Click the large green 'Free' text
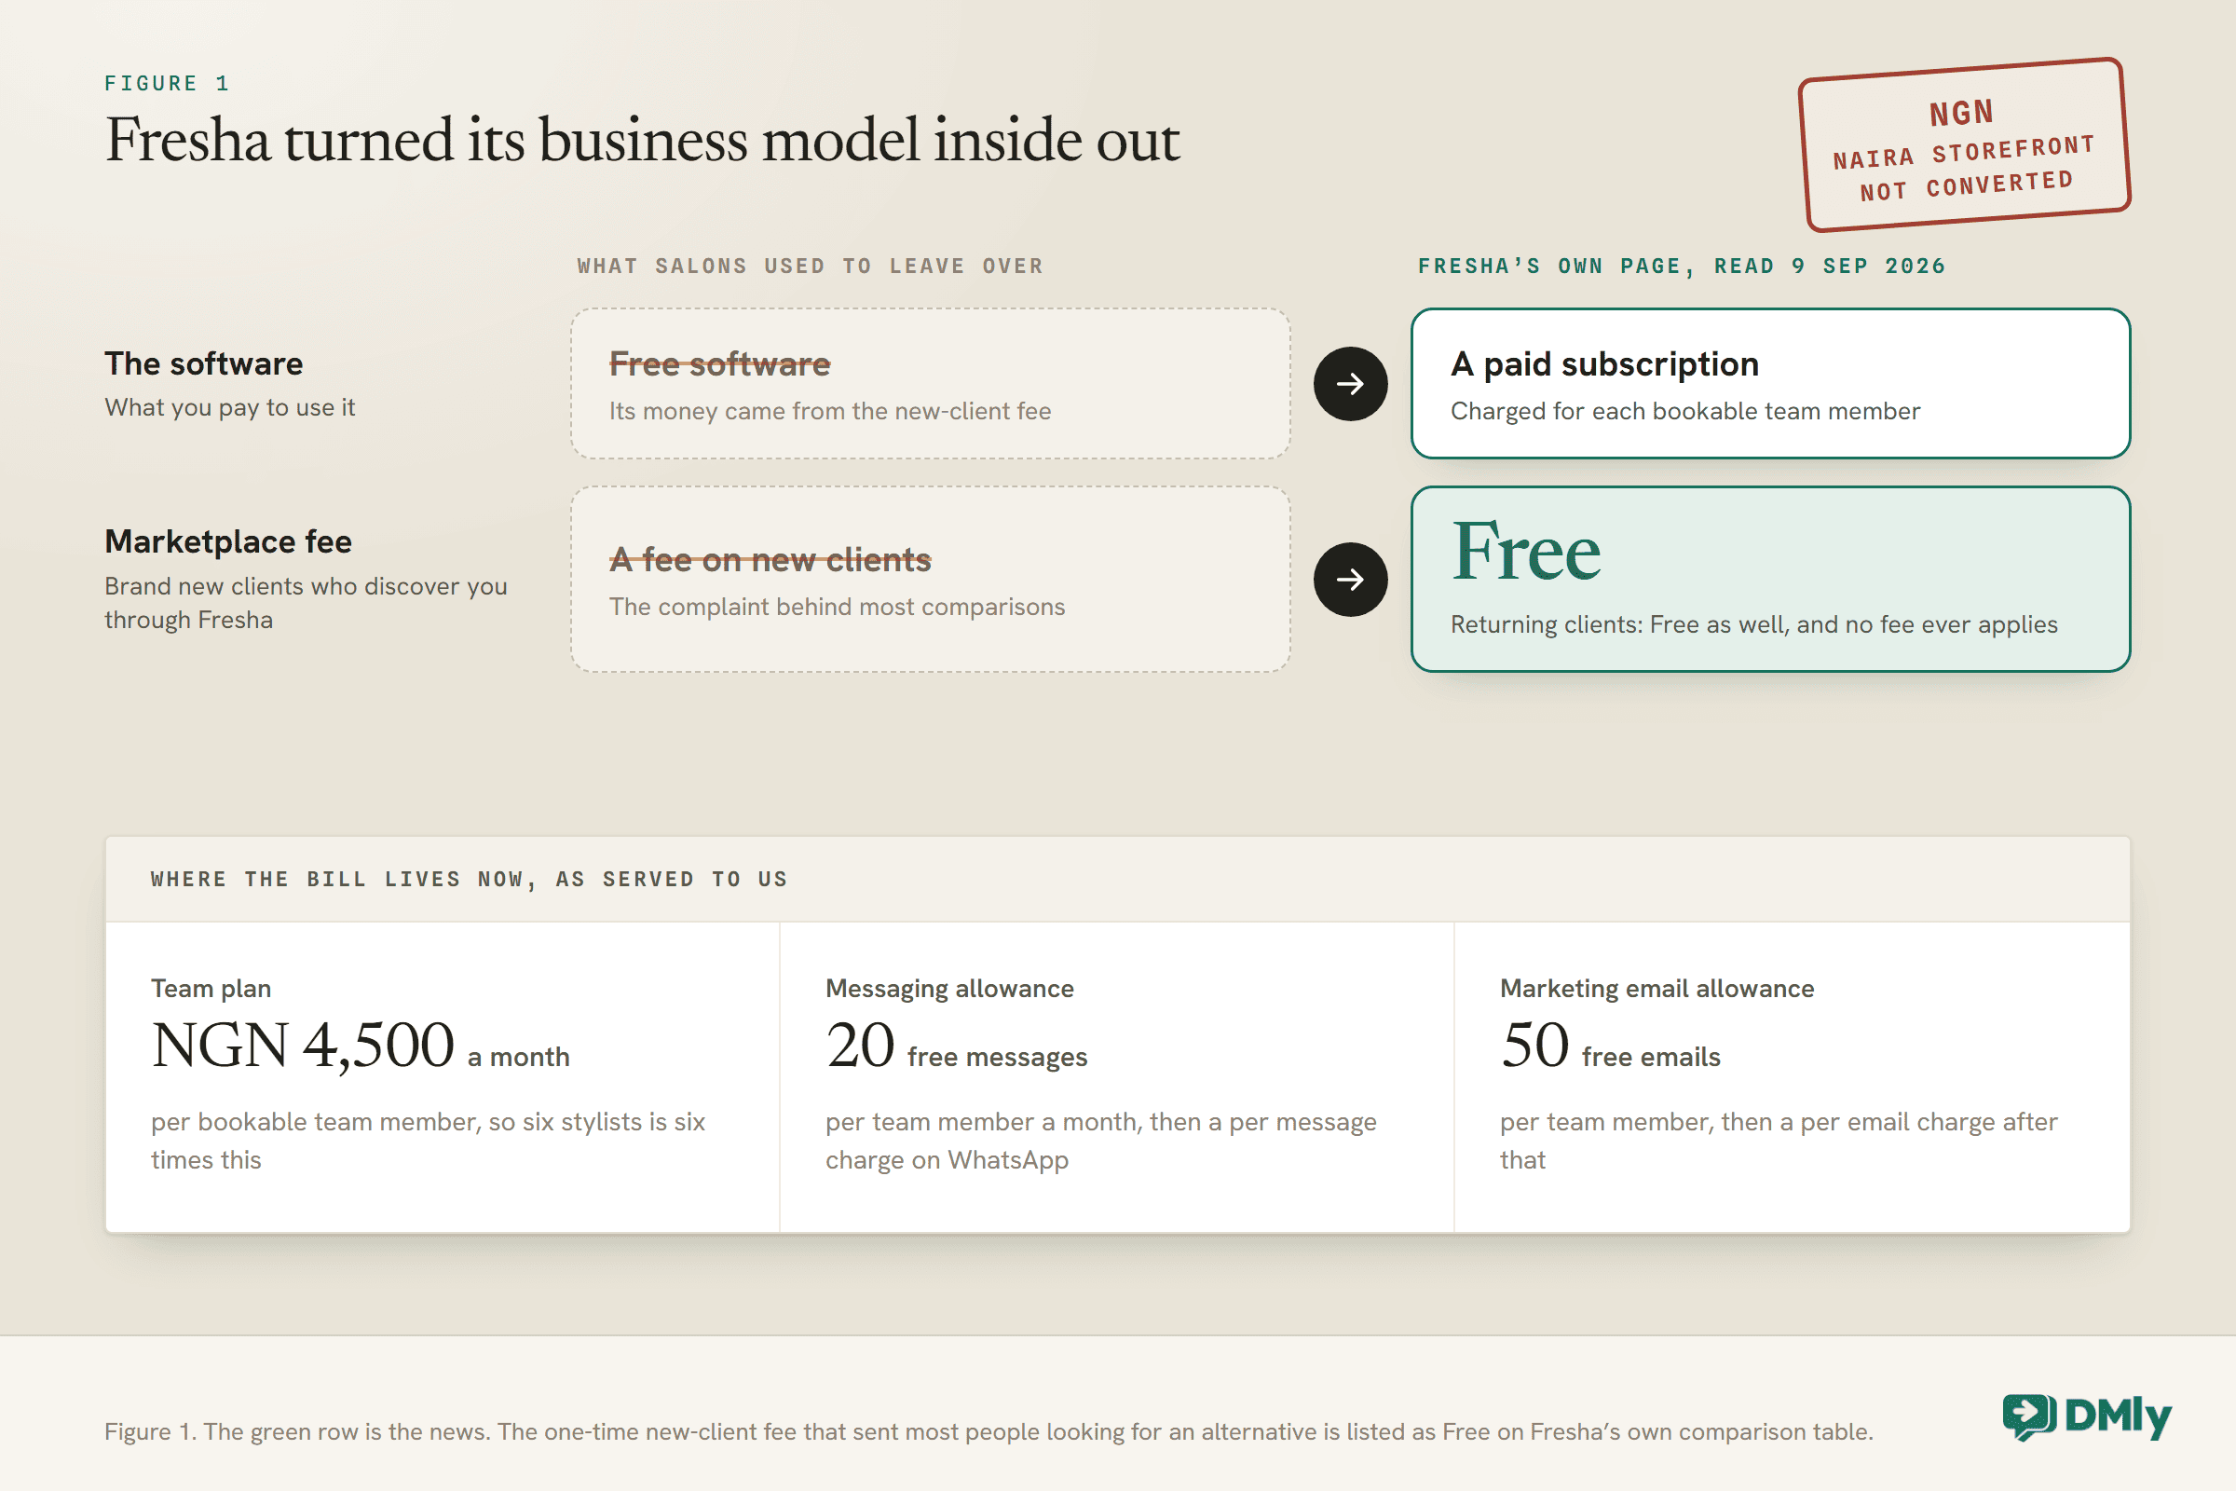Image resolution: width=2236 pixels, height=1491 pixels. (x=1526, y=551)
